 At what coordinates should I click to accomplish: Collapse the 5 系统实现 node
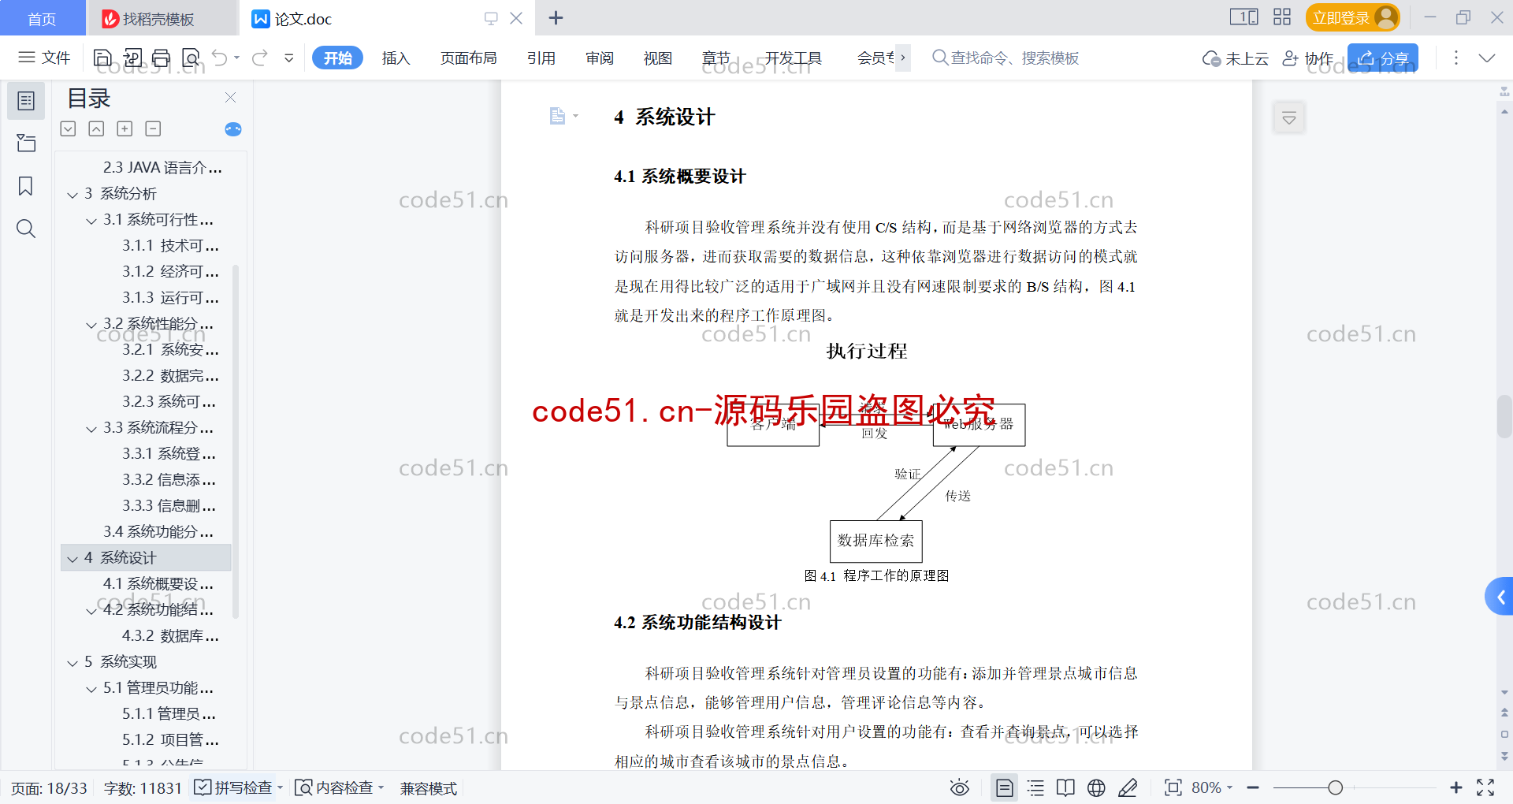72,663
